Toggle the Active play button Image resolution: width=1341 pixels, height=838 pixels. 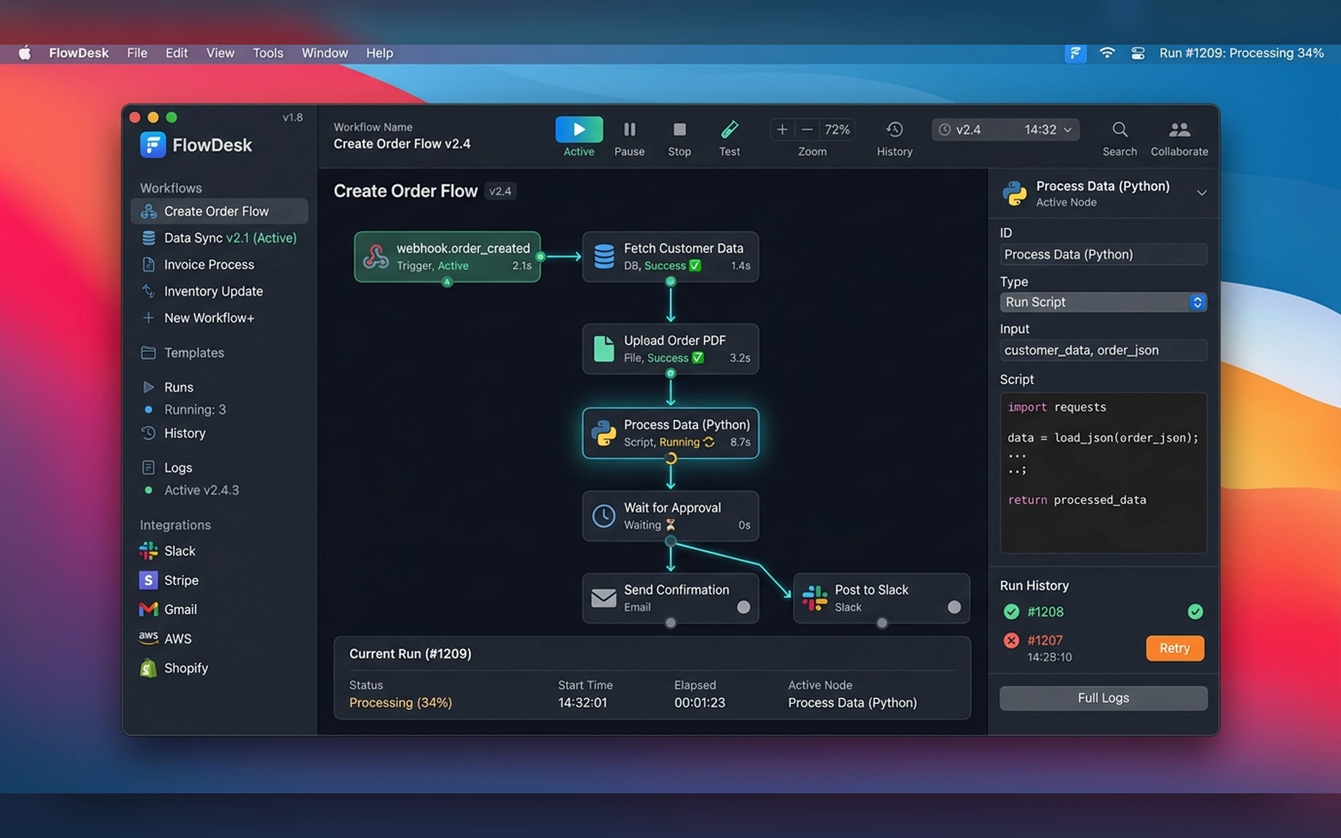tap(579, 130)
